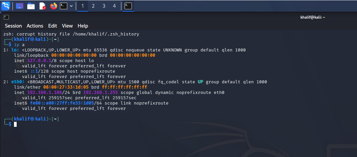Click the corrupt history file warning line
The width and height of the screenshot is (357, 157).
(71, 34)
